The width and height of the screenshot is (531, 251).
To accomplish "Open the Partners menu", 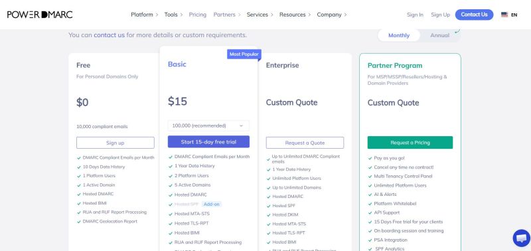I will (x=227, y=15).
